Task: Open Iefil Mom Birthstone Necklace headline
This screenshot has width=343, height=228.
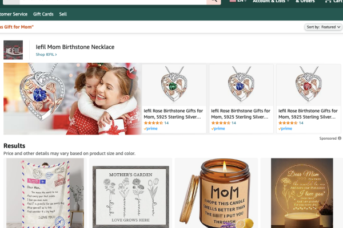Action: 75,47
